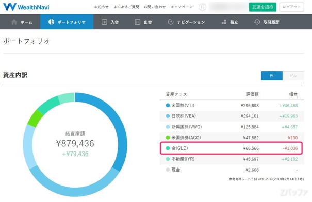Click the deposit arrow icon
Screen dimensions: 312x202
click(x=104, y=22)
